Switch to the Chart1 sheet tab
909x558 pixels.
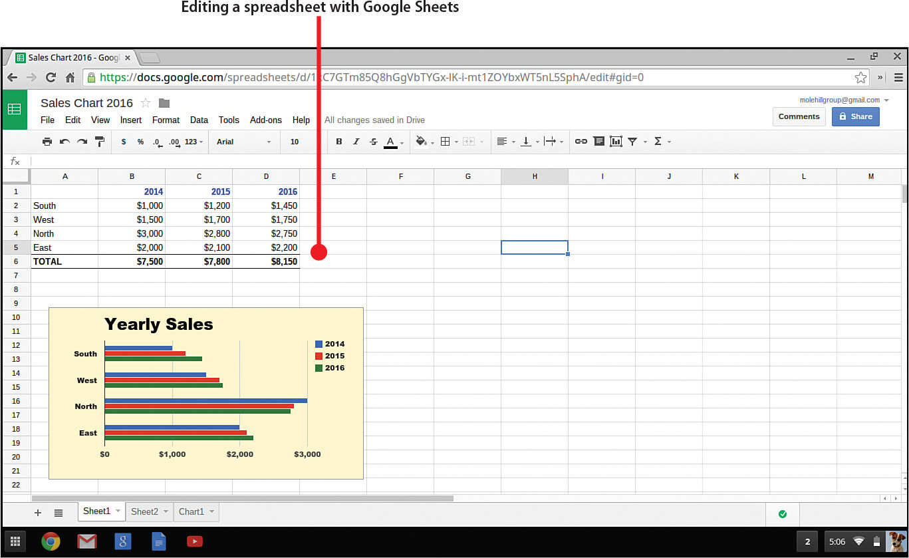192,511
